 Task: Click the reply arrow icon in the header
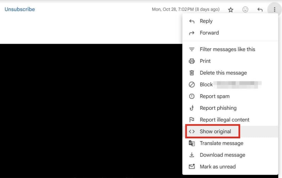click(x=260, y=9)
